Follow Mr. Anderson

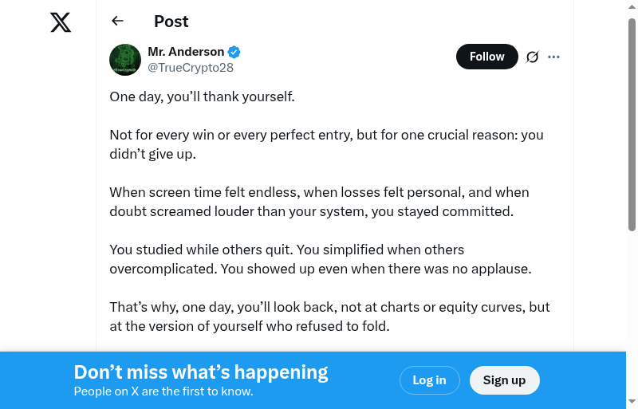click(x=486, y=57)
